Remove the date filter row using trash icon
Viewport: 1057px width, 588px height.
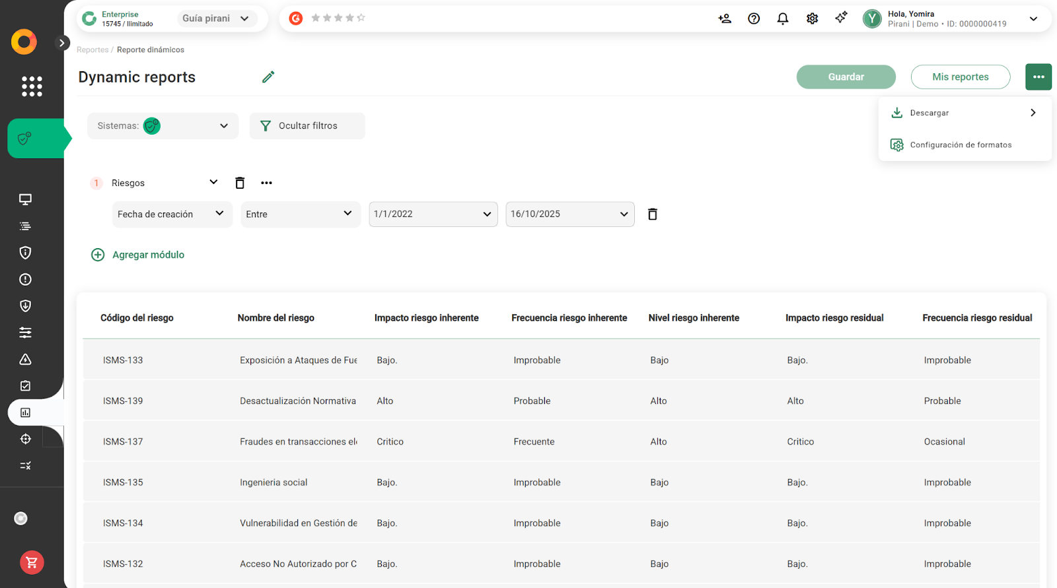click(x=653, y=214)
